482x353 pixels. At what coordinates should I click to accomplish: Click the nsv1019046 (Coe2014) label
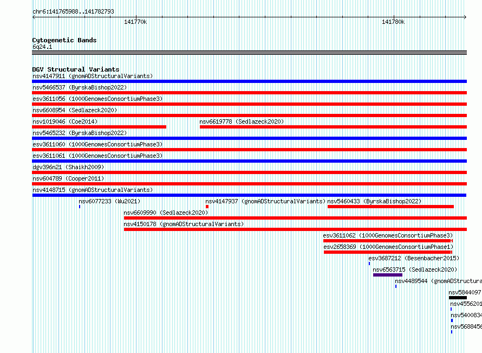point(65,121)
